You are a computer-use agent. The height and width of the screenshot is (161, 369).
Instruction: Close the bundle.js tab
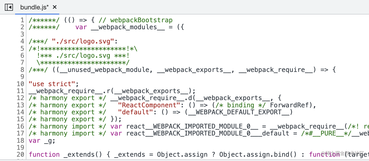[55, 7]
